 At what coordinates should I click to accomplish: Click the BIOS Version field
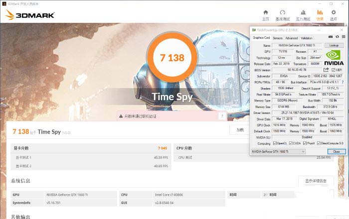tap(297, 70)
